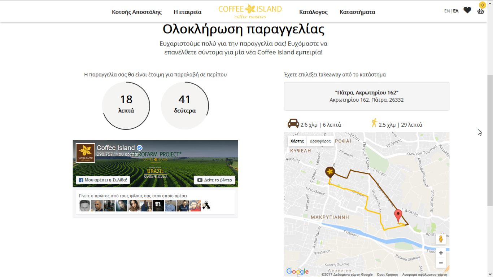The width and height of the screenshot is (493, 277).
Task: Click the Google logo on map
Action: 297,271
